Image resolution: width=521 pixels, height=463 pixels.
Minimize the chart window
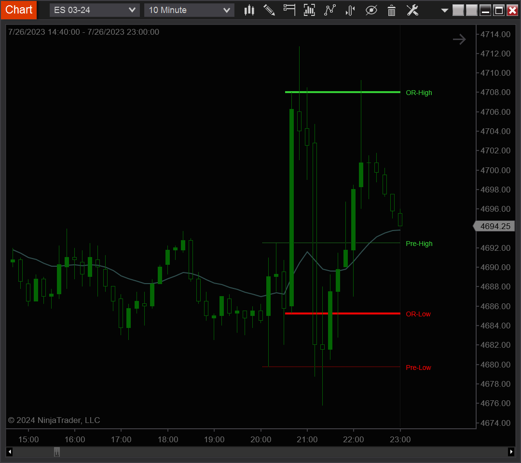(x=485, y=10)
